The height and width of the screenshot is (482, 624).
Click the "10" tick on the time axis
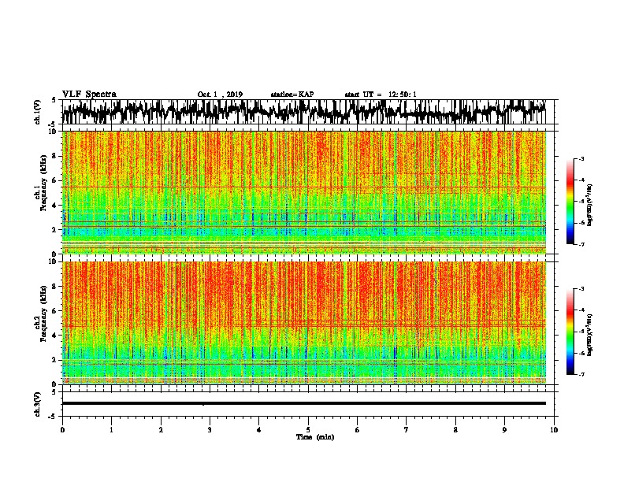[554, 430]
